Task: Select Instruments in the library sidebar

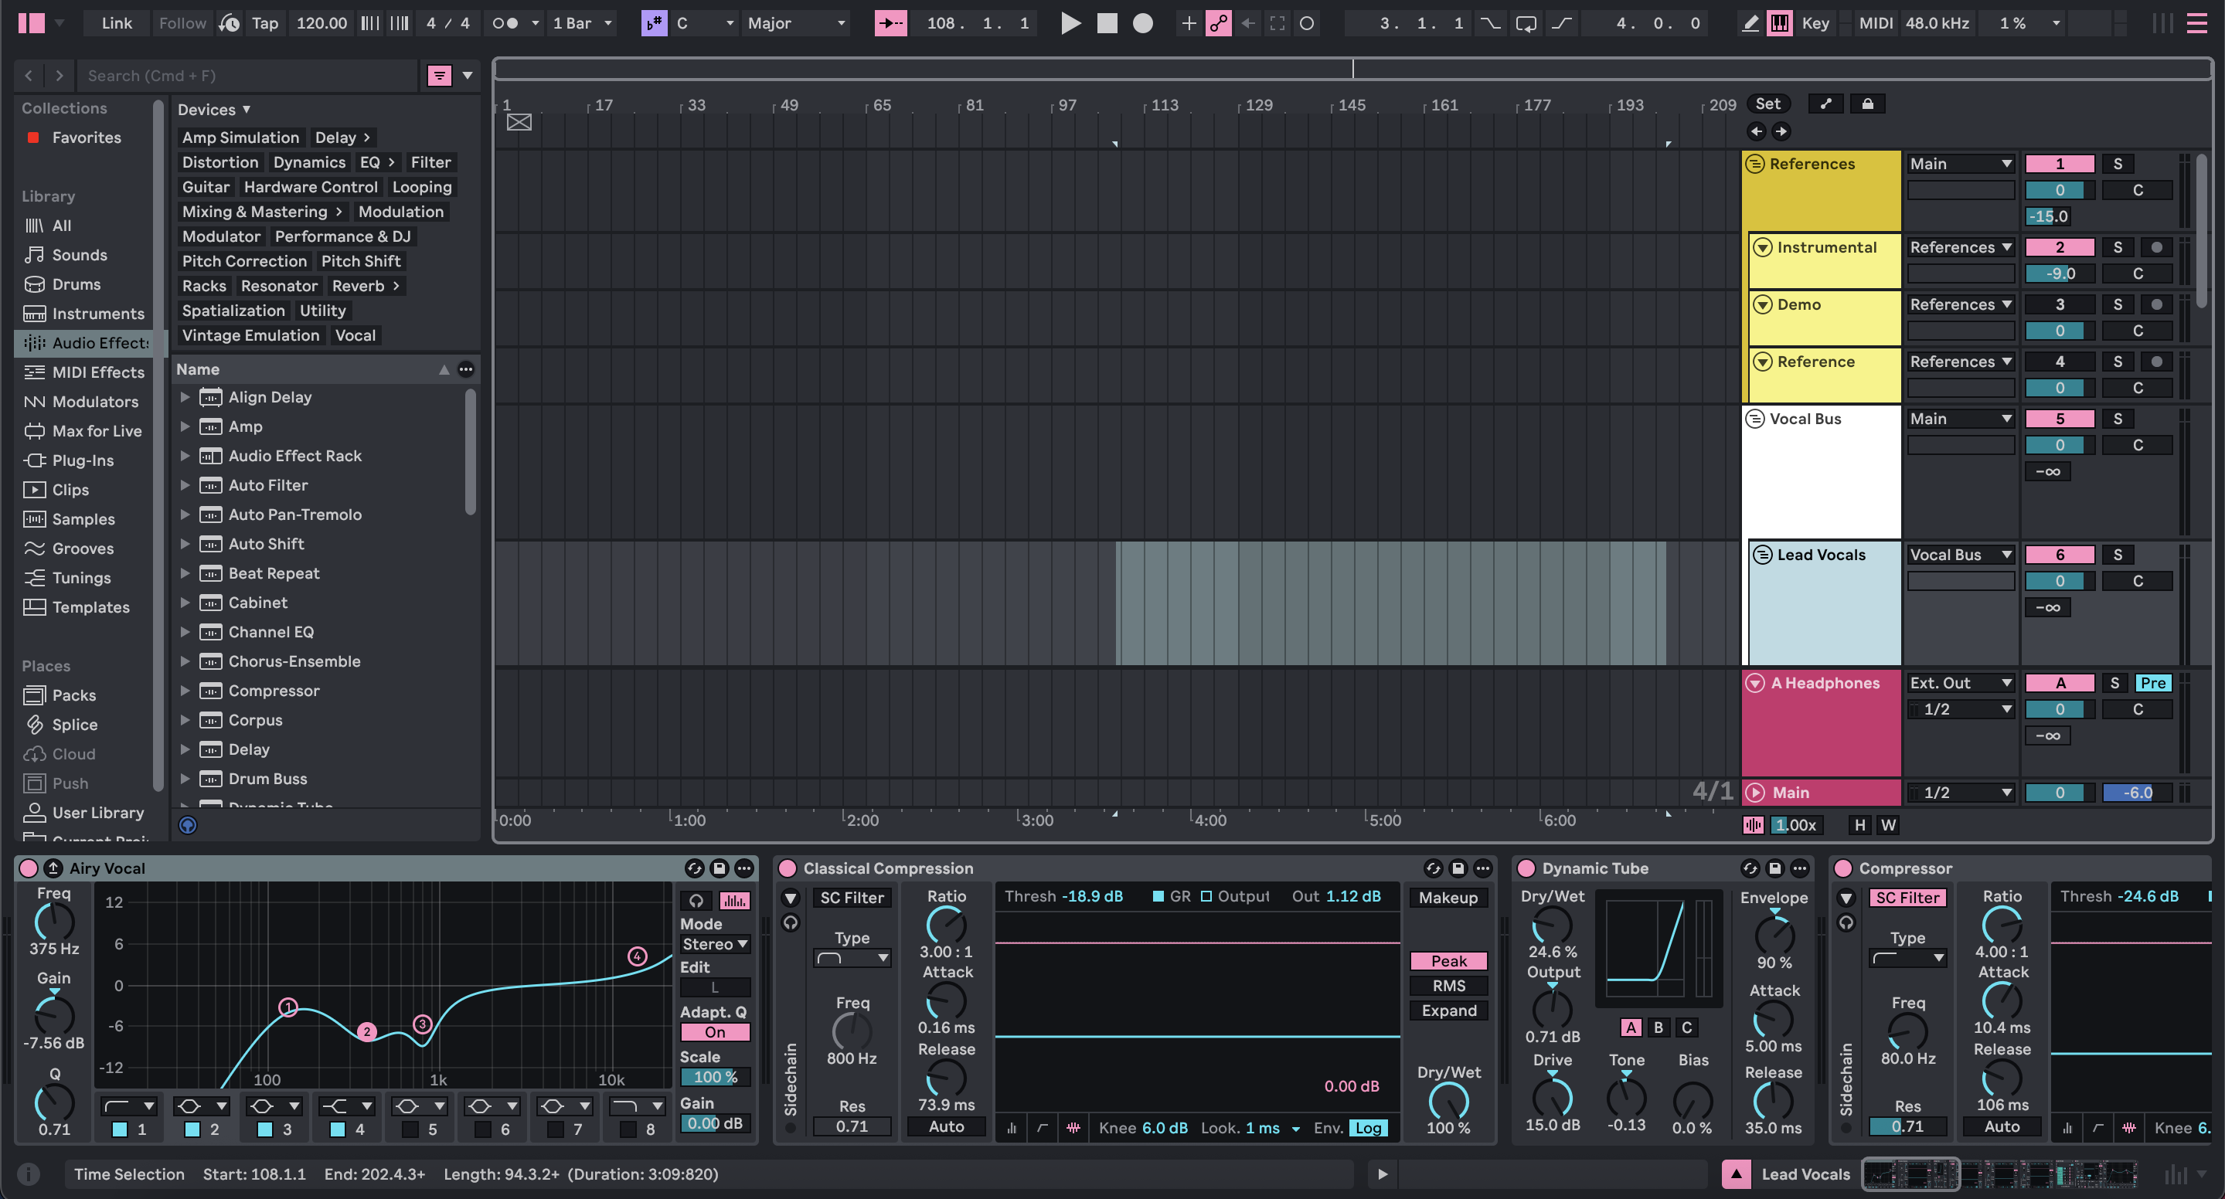Action: click(95, 314)
